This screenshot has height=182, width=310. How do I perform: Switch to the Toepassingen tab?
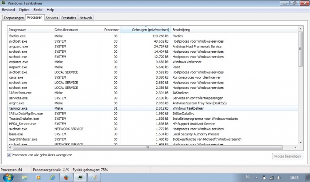pyautogui.click(x=14, y=18)
